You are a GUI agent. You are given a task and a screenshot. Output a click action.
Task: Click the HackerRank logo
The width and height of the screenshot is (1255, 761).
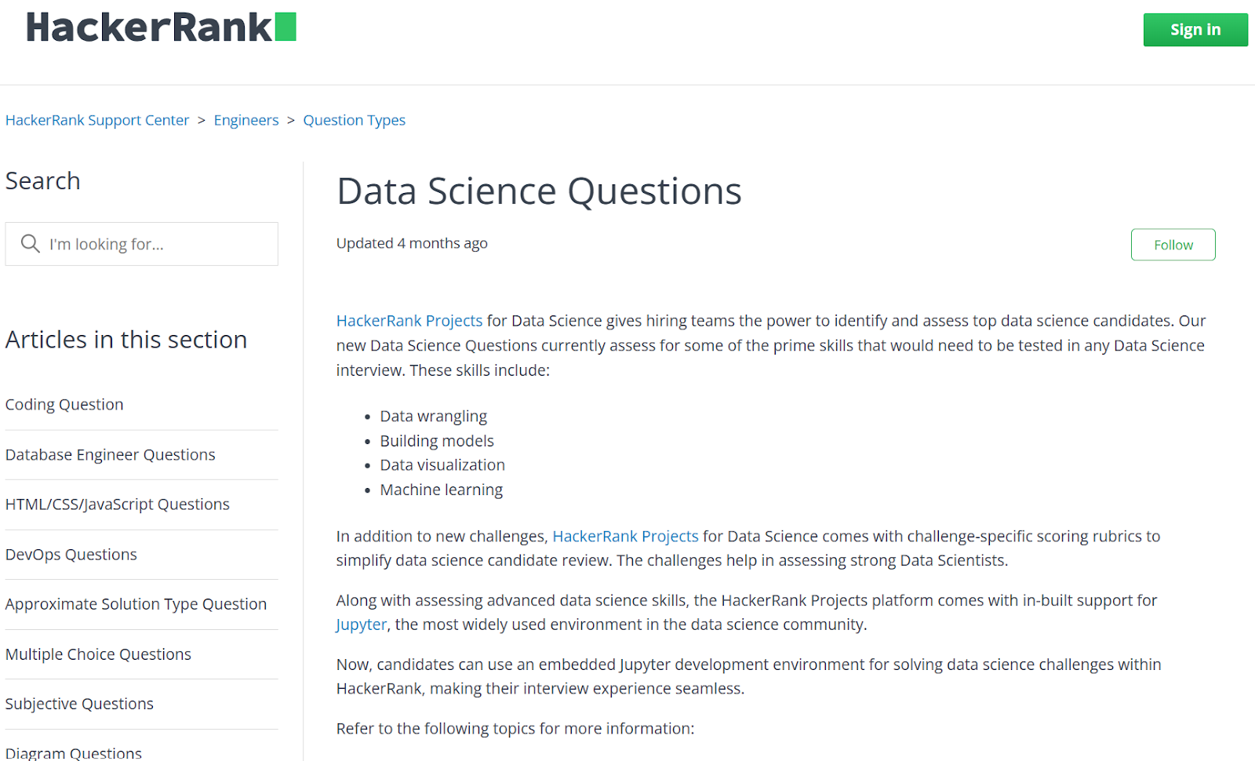161,27
